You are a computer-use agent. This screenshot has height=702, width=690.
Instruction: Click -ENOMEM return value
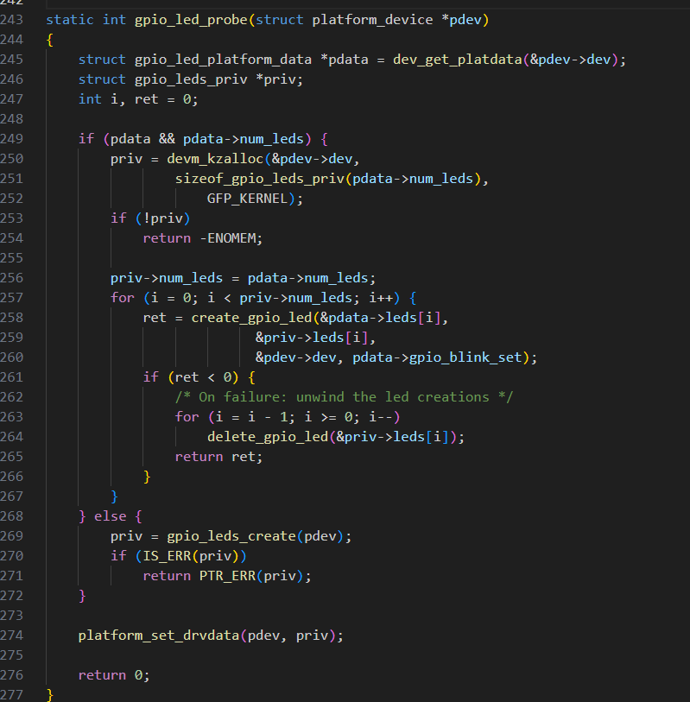[227, 238]
